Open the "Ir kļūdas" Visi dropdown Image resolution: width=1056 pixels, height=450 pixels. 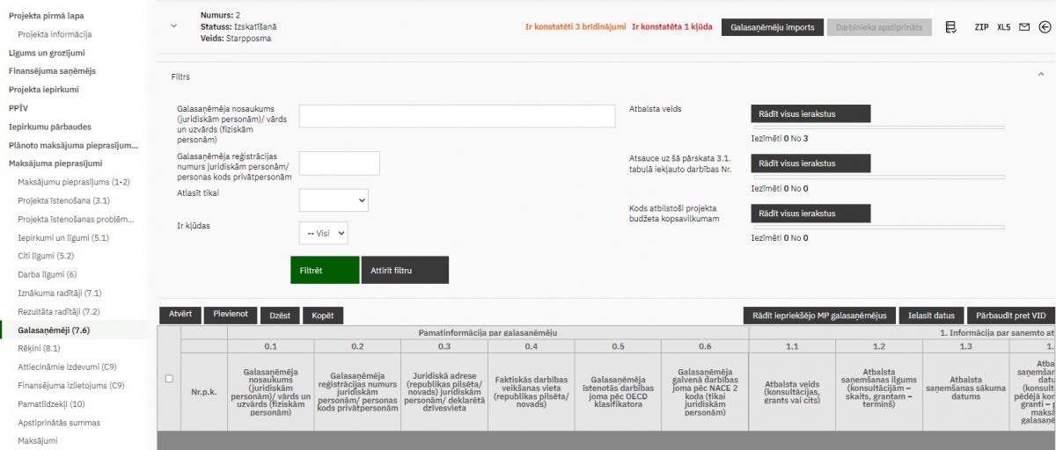pyautogui.click(x=323, y=233)
